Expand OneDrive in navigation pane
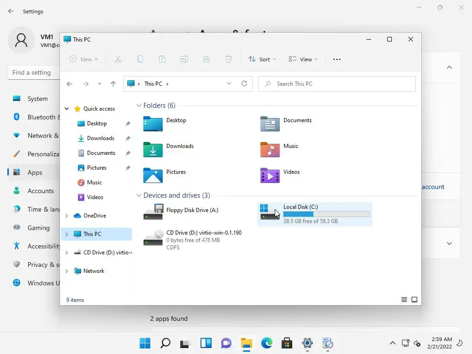Screen dimensions: 472x354 pyautogui.click(x=67, y=216)
